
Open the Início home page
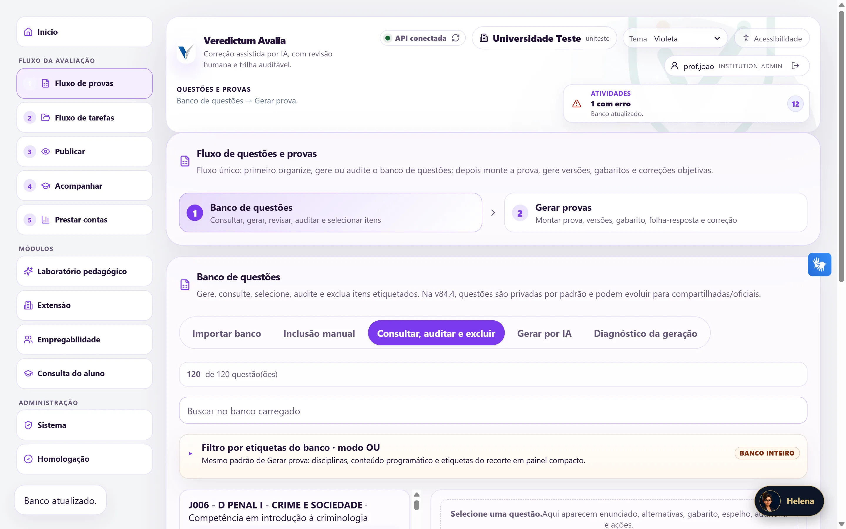click(x=84, y=32)
